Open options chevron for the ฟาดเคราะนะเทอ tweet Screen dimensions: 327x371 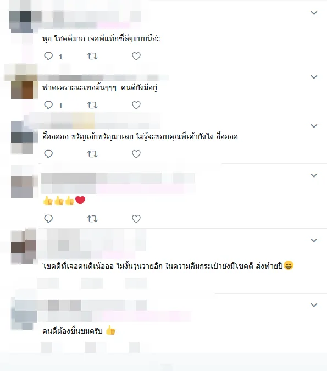pos(314,77)
